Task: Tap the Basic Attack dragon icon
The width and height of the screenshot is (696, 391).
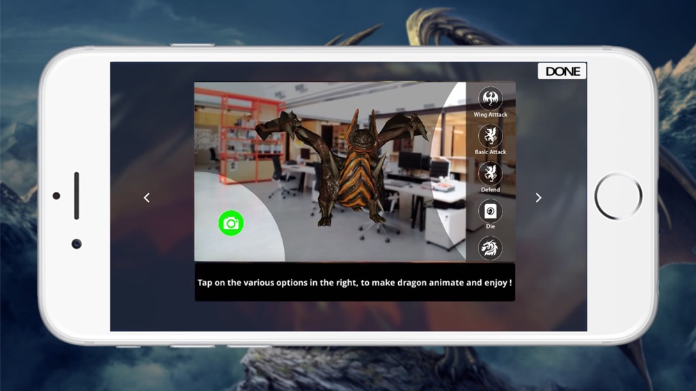Action: click(x=490, y=135)
